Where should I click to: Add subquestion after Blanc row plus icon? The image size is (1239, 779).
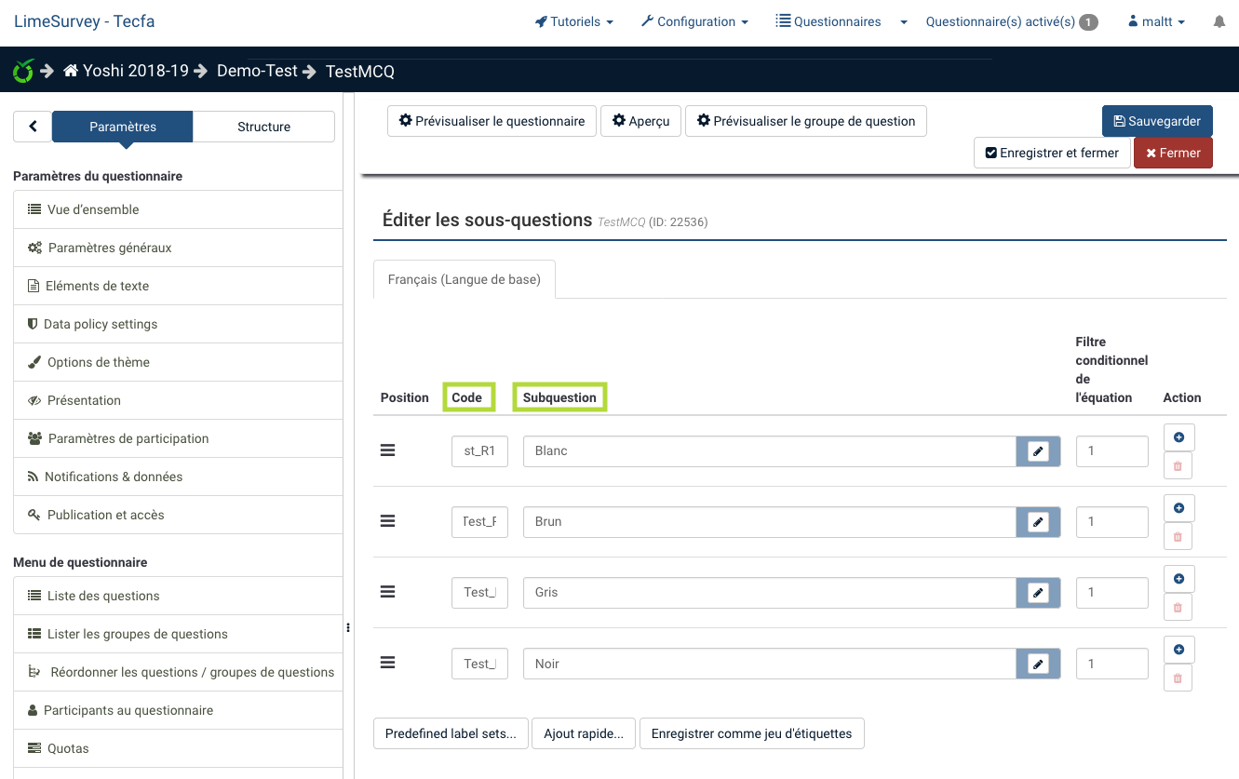click(1178, 437)
